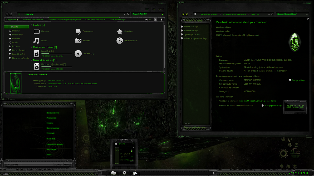Image resolution: width=314 pixels, height=176 pixels.
Task: Open the Organize dropdown menu
Action: point(12,20)
